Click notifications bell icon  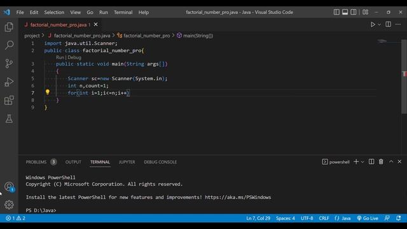[x=399, y=218]
